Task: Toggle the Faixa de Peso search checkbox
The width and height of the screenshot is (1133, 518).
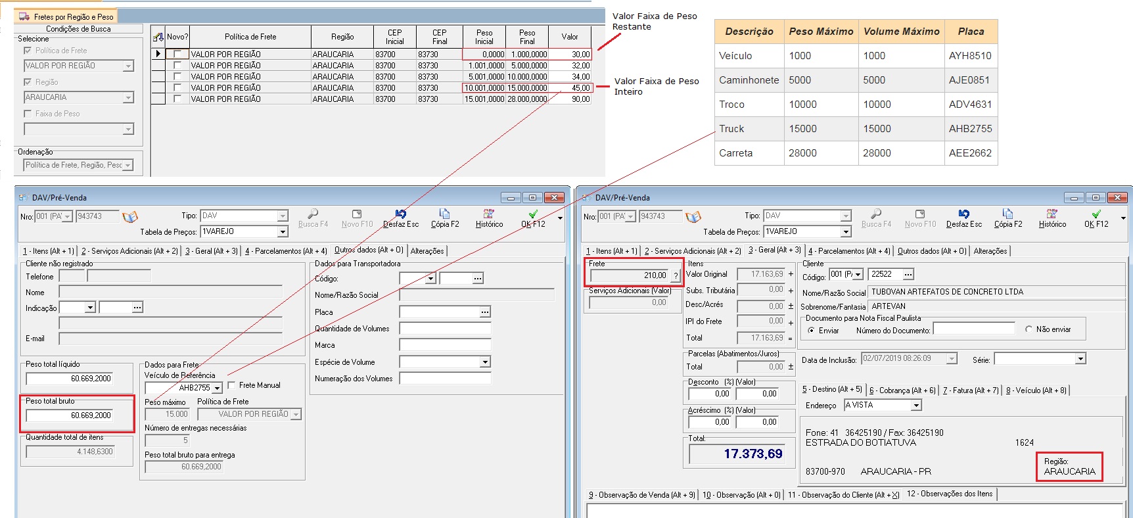Action: 28,114
